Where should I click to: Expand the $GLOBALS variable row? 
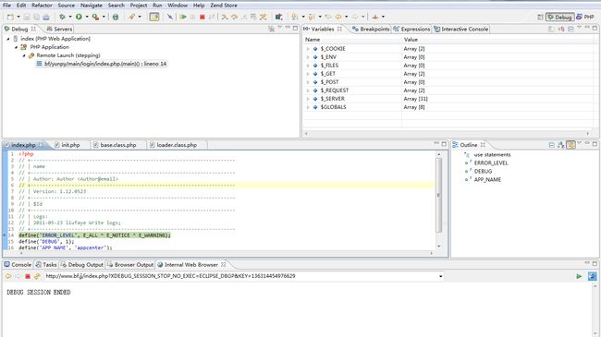coord(308,107)
